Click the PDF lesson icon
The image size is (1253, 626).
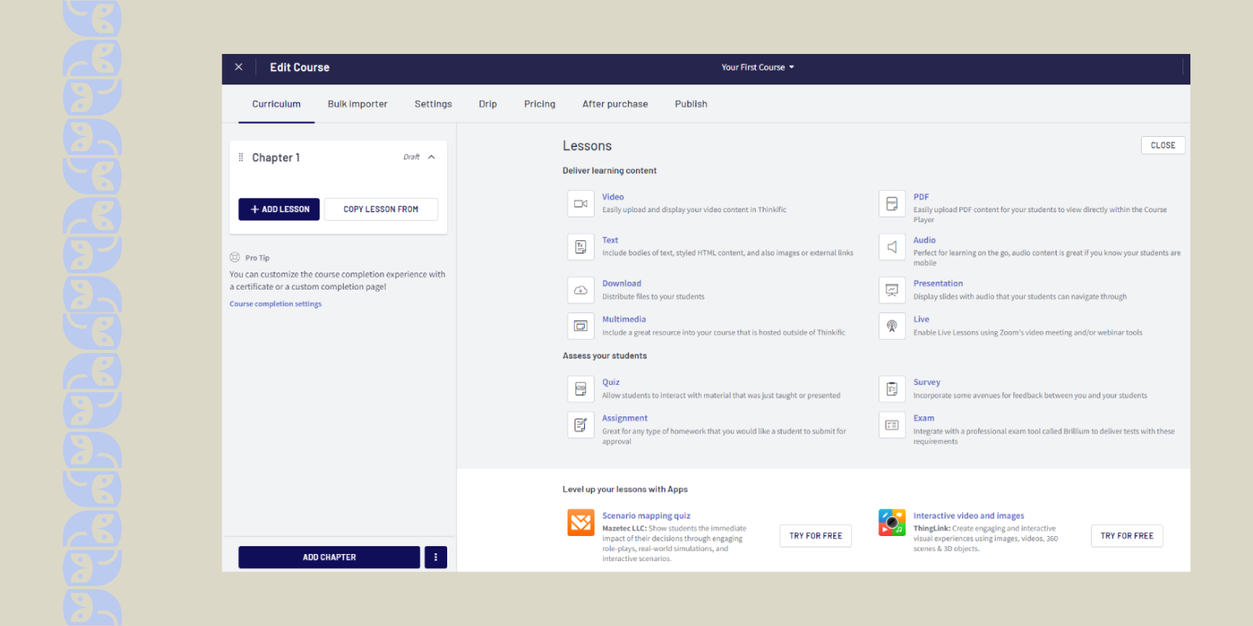click(892, 203)
